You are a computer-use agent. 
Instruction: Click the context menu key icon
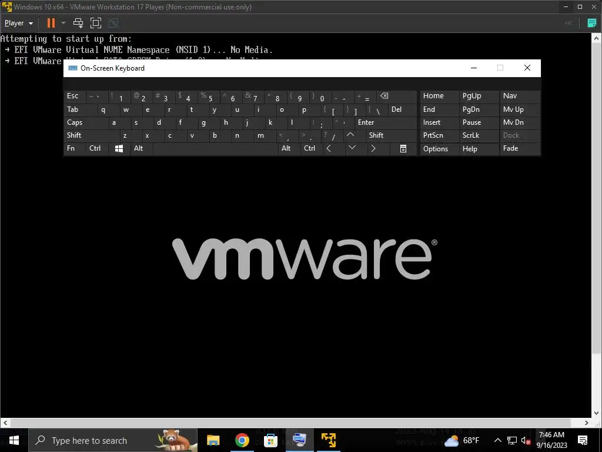click(403, 148)
